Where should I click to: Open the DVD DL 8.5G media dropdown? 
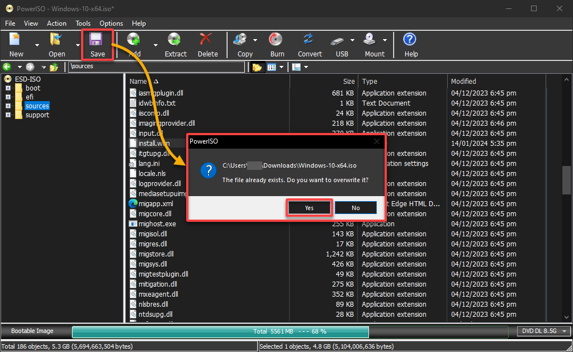[543, 331]
